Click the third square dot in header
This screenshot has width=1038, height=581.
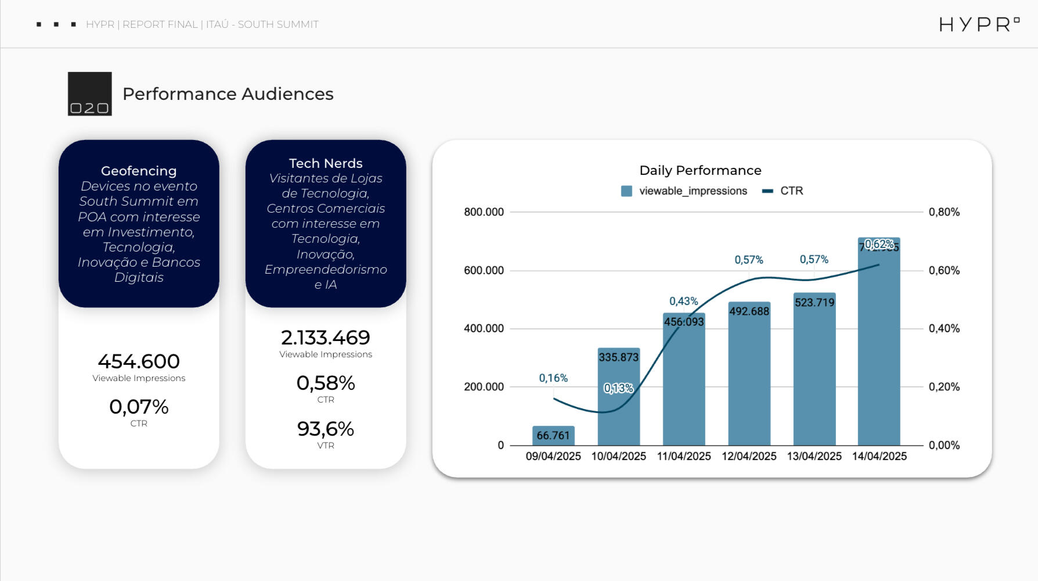pyautogui.click(x=74, y=24)
